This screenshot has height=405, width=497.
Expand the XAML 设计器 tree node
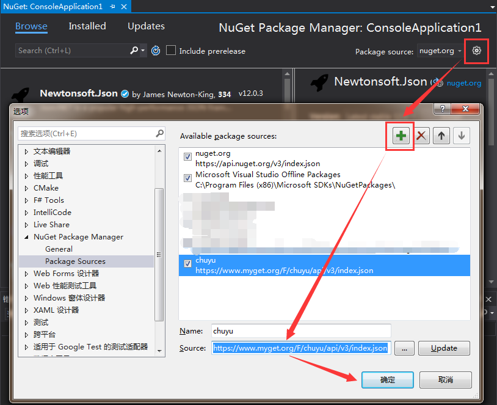pos(26,310)
